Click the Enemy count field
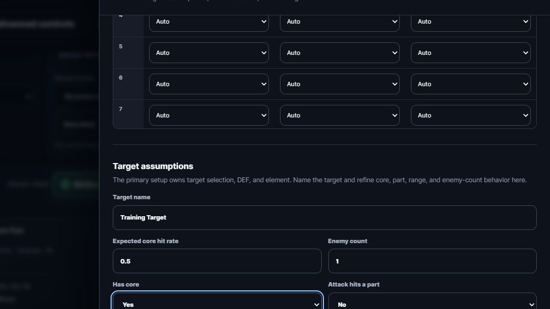 click(432, 261)
